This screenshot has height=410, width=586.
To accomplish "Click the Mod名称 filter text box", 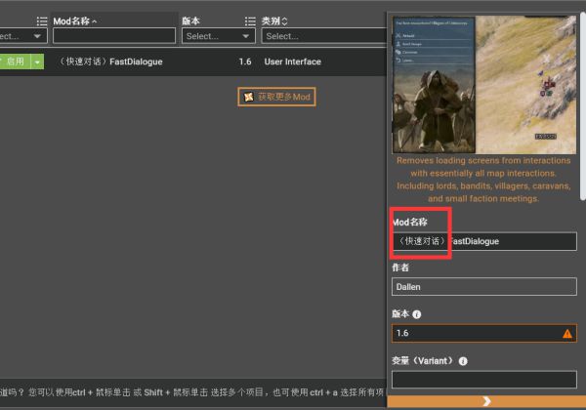I will tap(113, 36).
